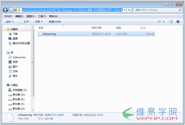Open the 查看(V) menu

[x=31, y=16]
